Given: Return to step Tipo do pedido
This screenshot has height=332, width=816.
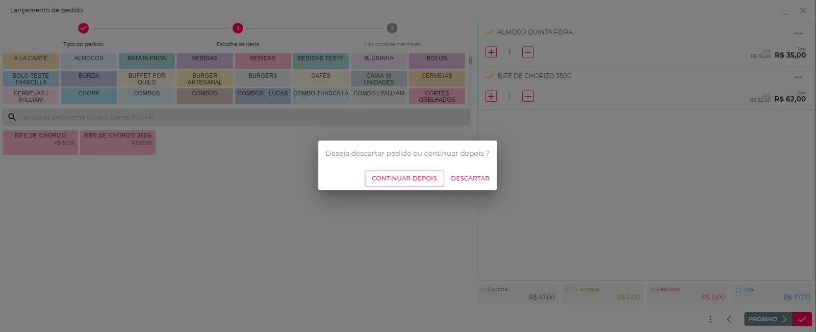Looking at the screenshot, I should click(x=83, y=29).
